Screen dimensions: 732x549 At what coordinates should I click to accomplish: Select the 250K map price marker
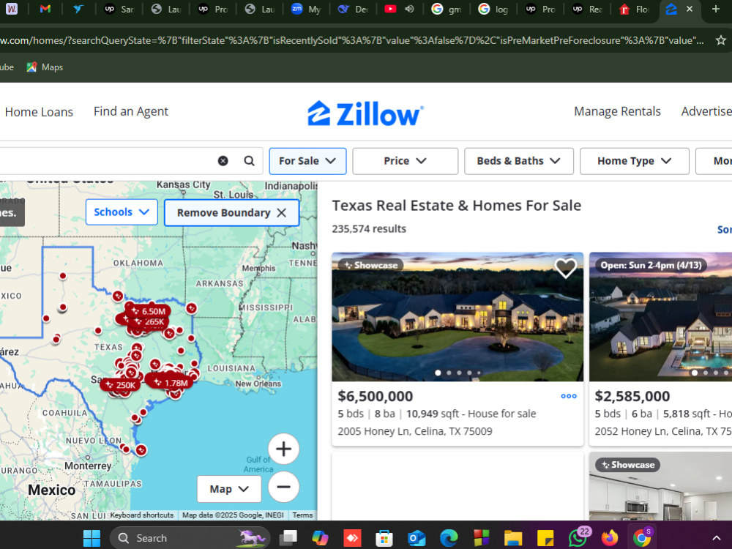[121, 385]
